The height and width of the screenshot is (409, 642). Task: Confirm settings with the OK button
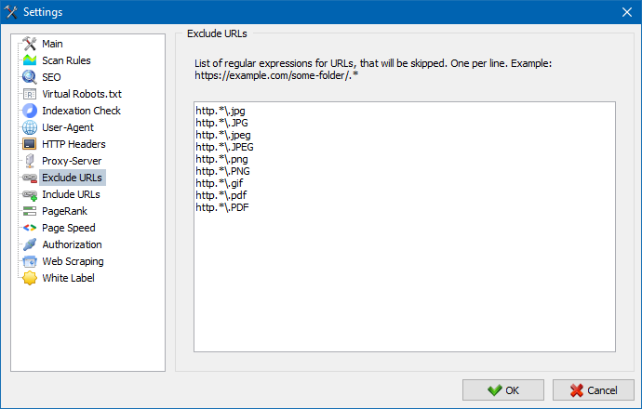coord(503,390)
